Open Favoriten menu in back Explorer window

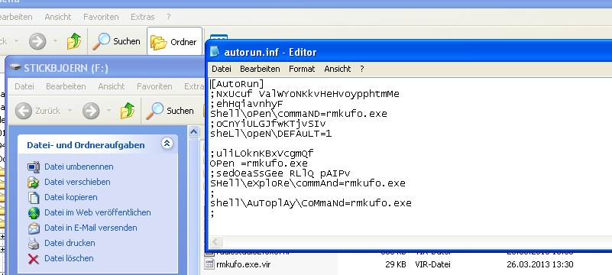pyautogui.click(x=101, y=17)
